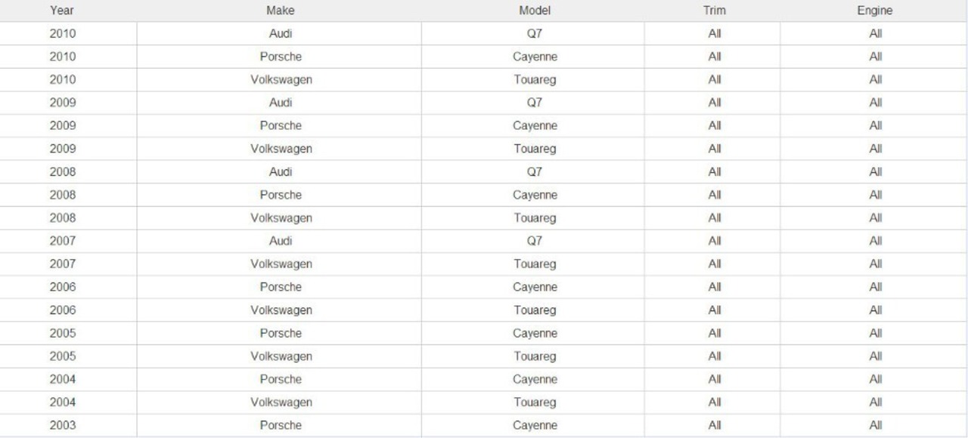Image resolution: width=968 pixels, height=438 pixels.
Task: Select the Model column header
Action: coord(535,11)
